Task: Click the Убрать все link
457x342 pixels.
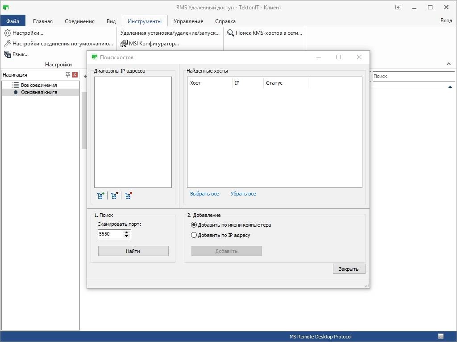Action: point(243,194)
